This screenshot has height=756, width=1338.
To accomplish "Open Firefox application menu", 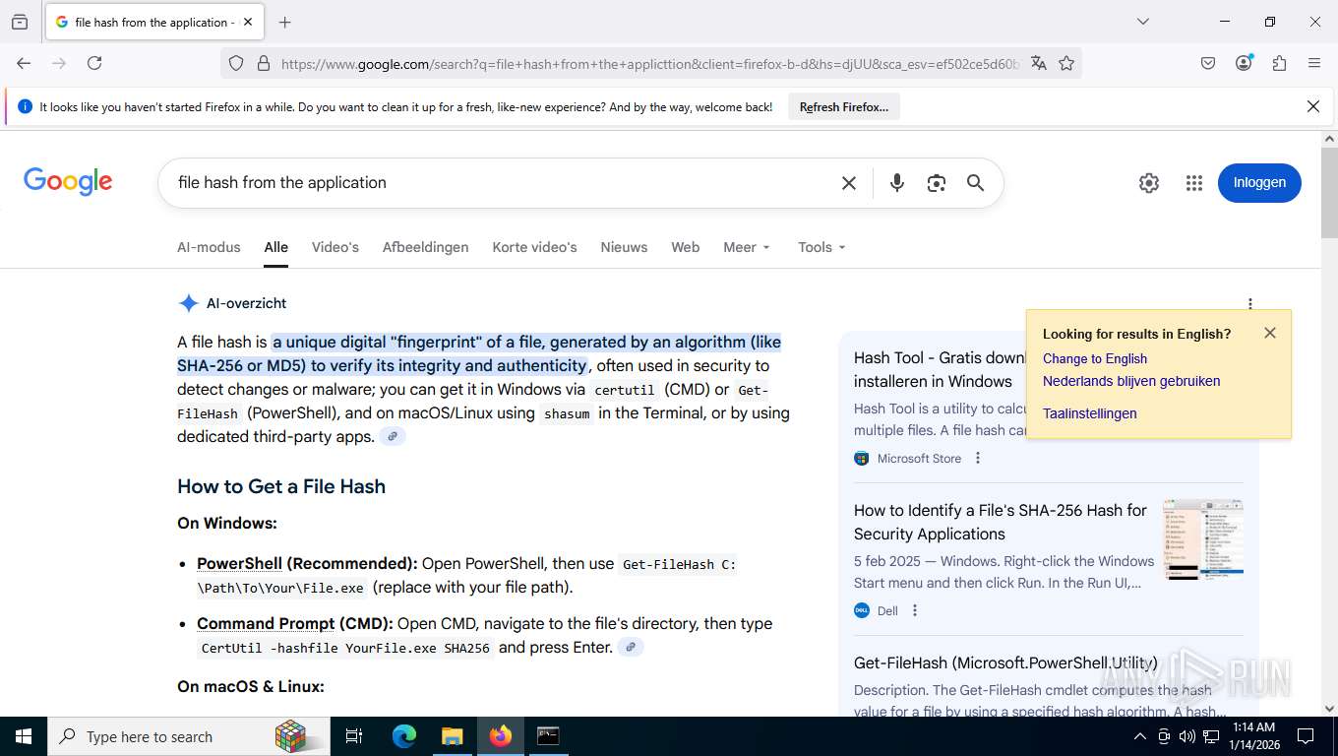I will coord(1314,63).
